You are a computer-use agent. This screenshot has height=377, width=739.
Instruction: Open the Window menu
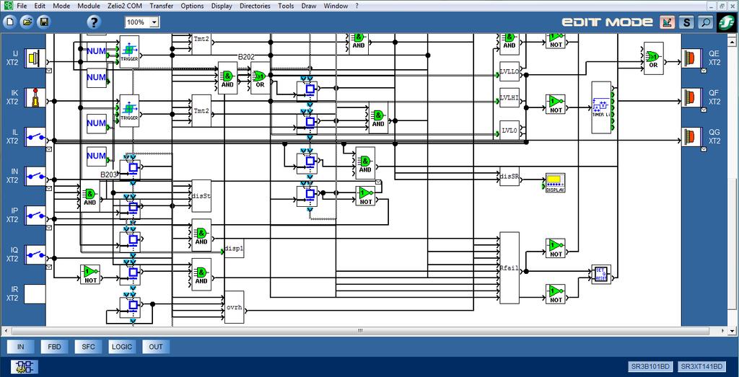tap(336, 6)
